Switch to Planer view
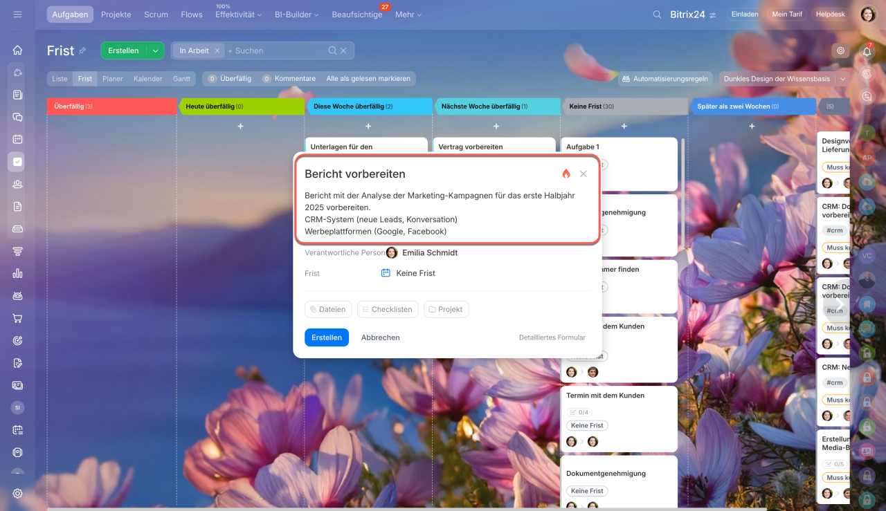886x511 pixels. click(x=113, y=79)
